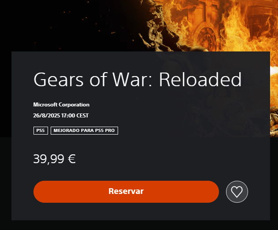Click the 39,99 € price label
Viewport: 278px width, 230px height.
[x=55, y=159]
